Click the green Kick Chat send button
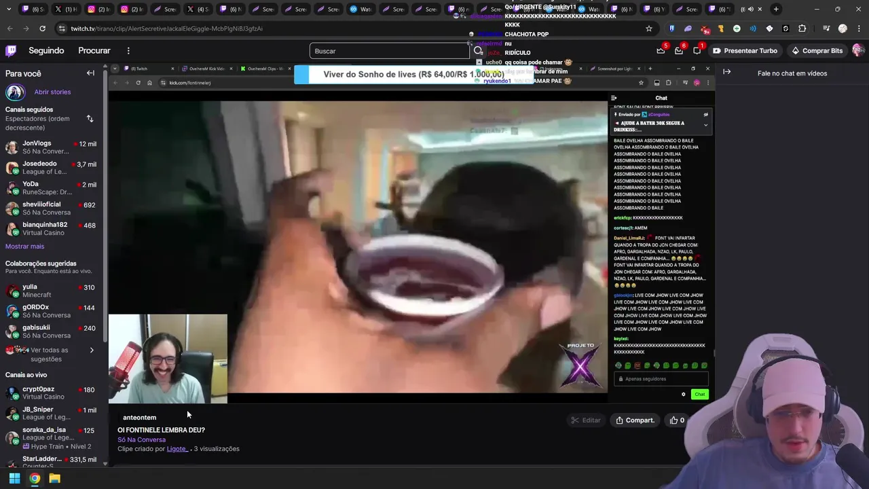 click(x=699, y=395)
